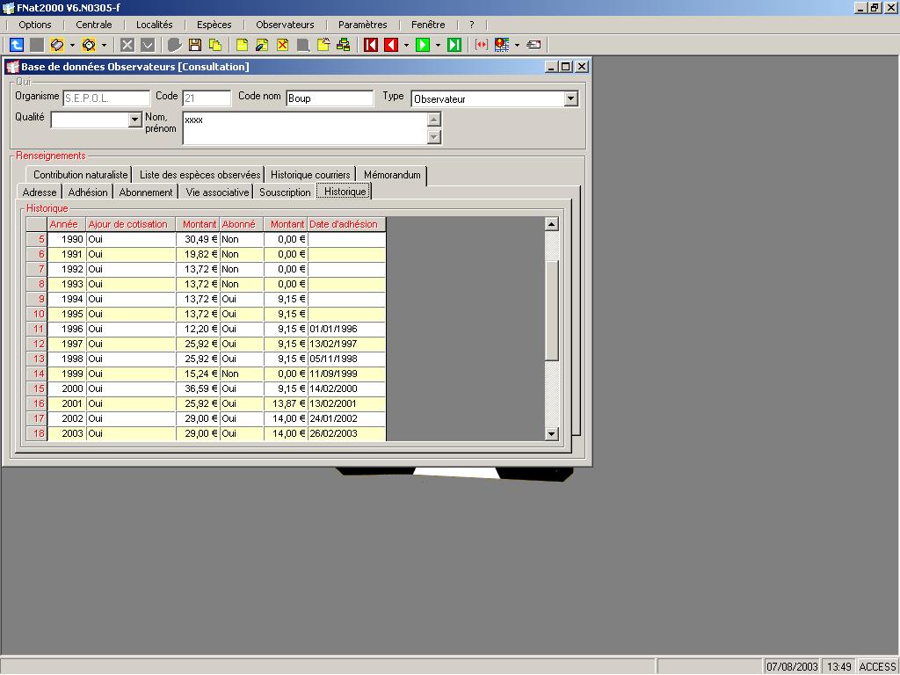Click the grey blob-shaped toolbar icon
The width and height of the screenshot is (900, 675).
(x=175, y=45)
